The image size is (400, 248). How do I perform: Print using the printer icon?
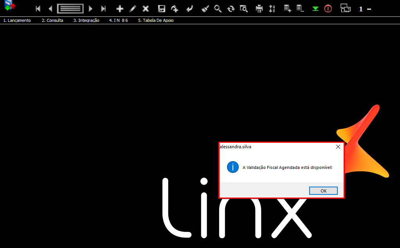click(259, 9)
